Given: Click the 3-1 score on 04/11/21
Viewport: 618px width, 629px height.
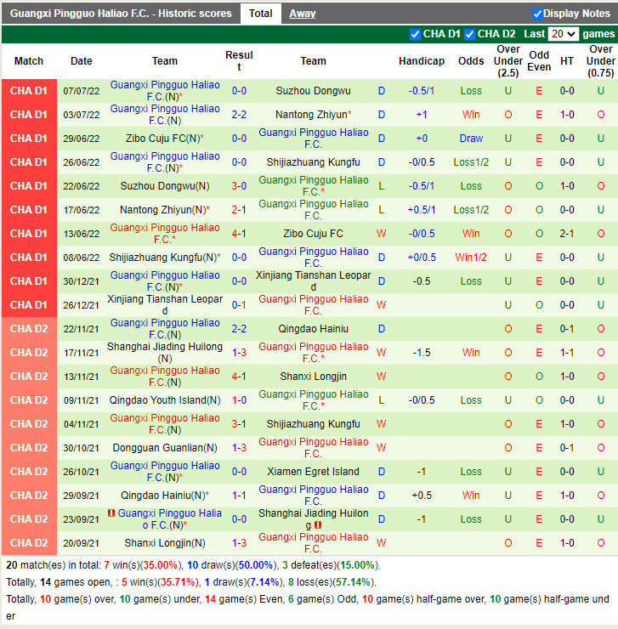Looking at the screenshot, I should tap(239, 424).
